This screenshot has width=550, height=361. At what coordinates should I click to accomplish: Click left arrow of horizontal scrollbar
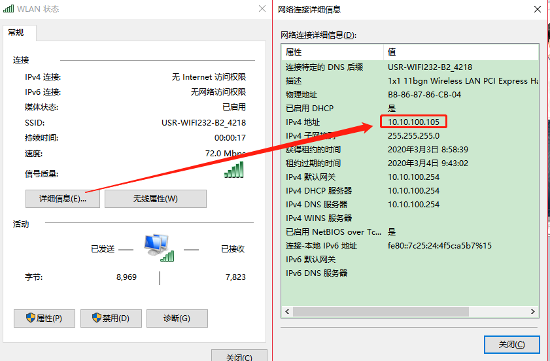[287, 313]
